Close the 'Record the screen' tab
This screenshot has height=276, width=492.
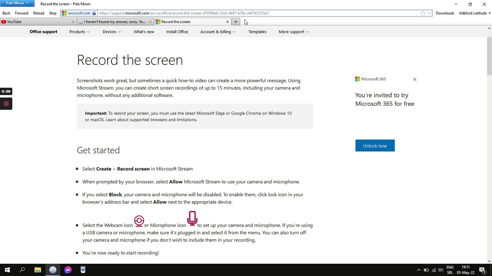pyautogui.click(x=228, y=22)
